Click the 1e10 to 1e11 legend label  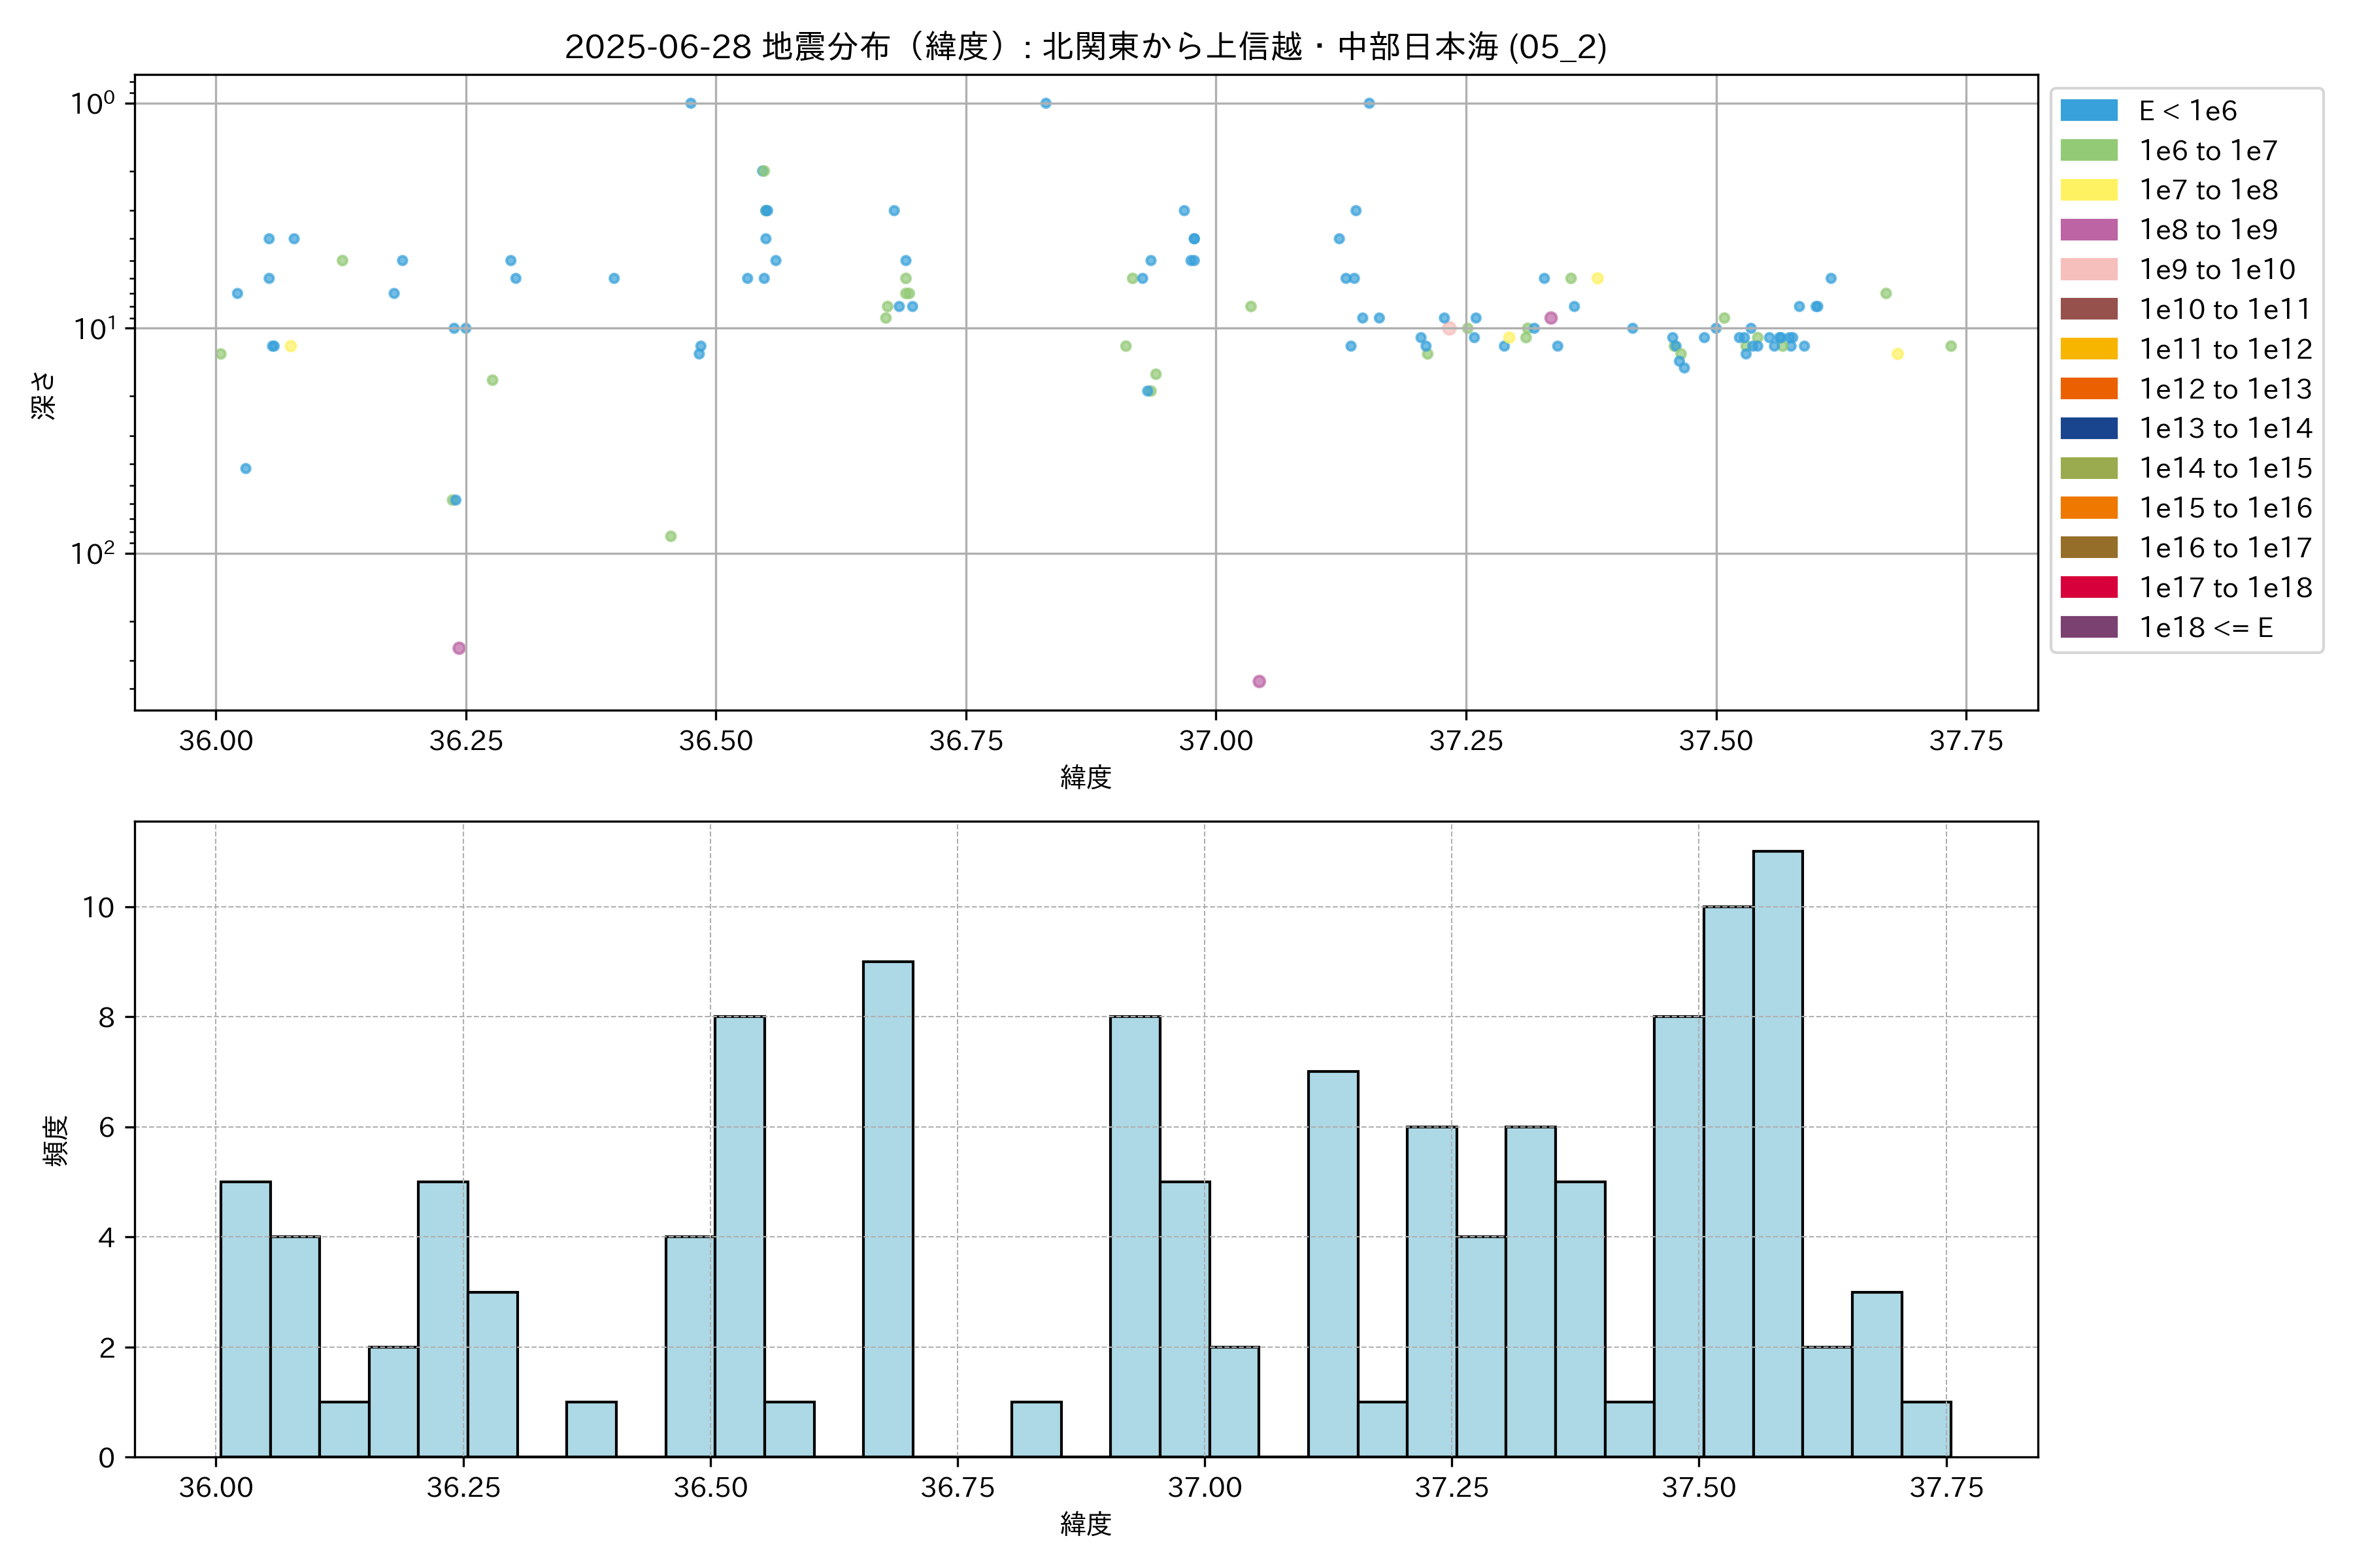click(x=2225, y=309)
